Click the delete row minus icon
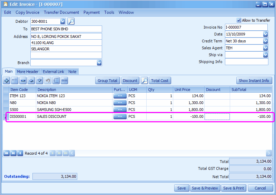276x195 pixels. (23, 81)
